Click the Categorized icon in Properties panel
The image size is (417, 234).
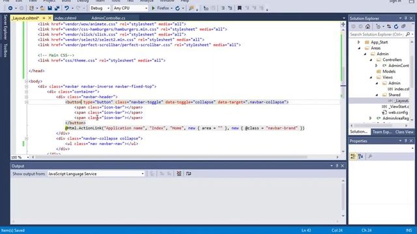(353, 156)
